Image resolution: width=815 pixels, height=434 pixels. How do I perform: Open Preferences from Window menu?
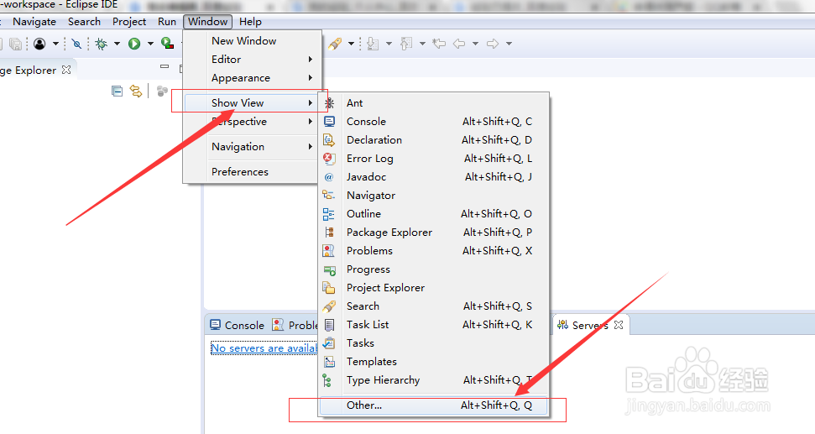pyautogui.click(x=252, y=171)
